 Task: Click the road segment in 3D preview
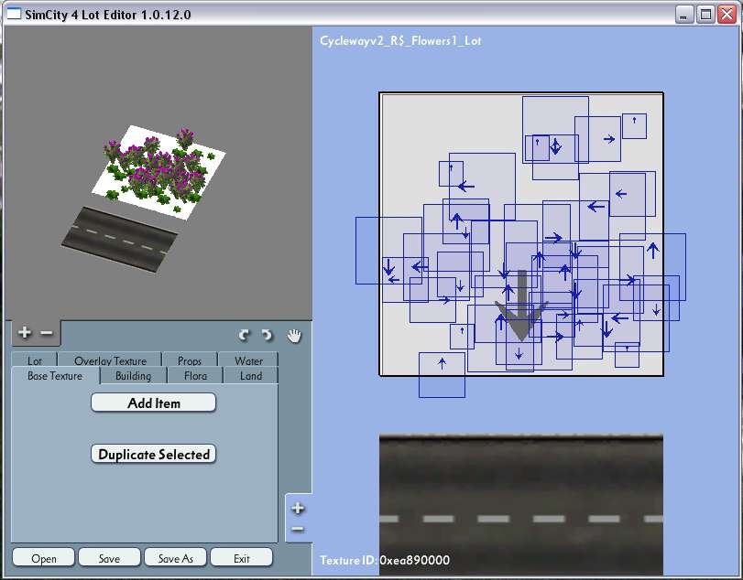coord(119,240)
